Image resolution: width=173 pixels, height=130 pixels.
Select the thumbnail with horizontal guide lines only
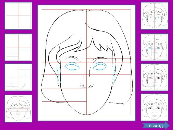click(x=18, y=47)
